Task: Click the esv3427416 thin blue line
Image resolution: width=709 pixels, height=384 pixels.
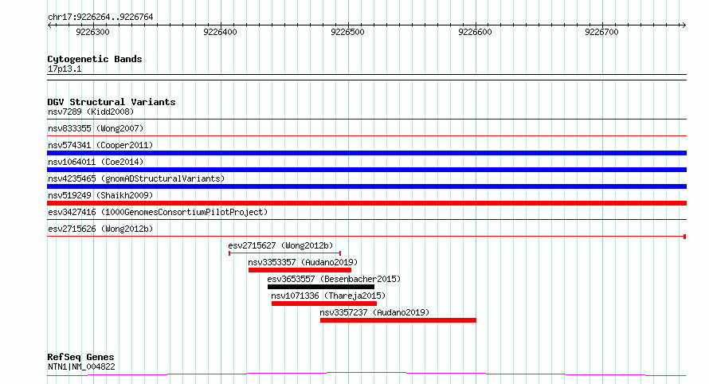Action: coord(366,220)
